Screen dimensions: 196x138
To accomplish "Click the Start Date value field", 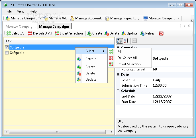I will (172, 102).
